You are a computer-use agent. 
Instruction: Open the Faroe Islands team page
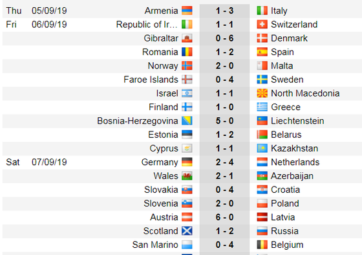[x=151, y=80]
